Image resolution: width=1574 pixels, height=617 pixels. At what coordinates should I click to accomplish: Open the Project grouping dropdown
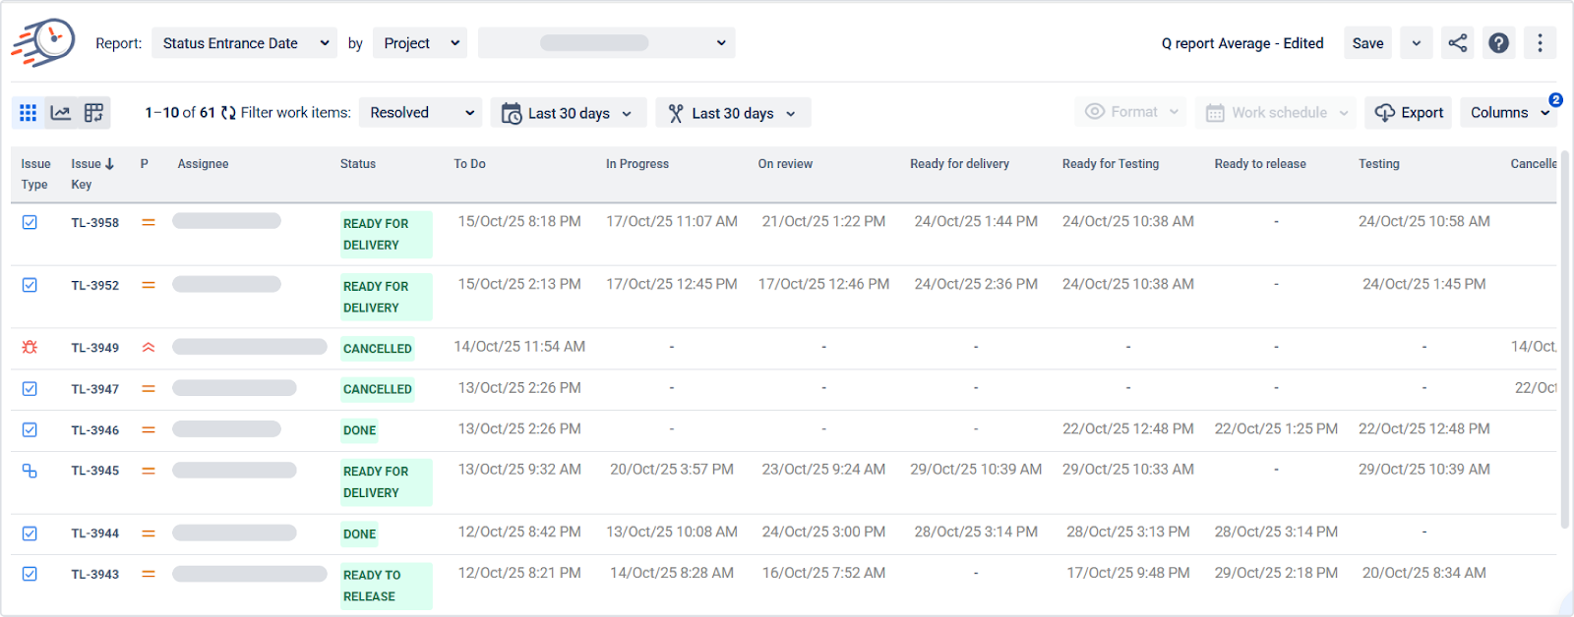pyautogui.click(x=420, y=43)
